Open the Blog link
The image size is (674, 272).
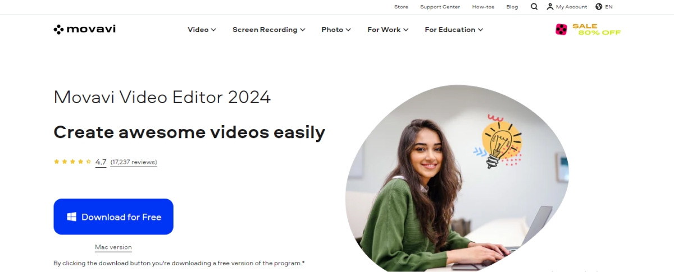pyautogui.click(x=512, y=7)
